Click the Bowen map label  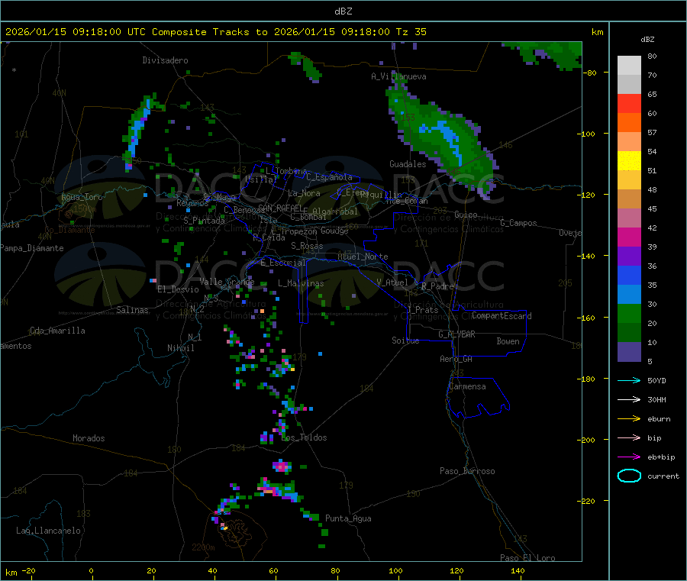508,341
